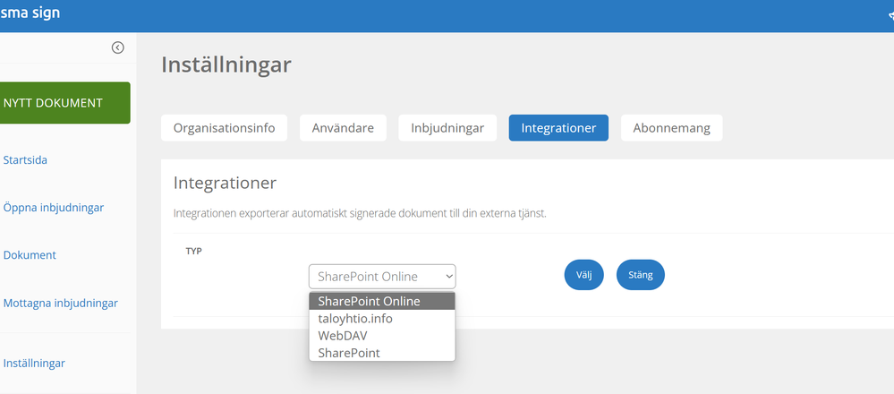The image size is (894, 394).
Task: Choose SharePoint Online from the list
Action: [x=382, y=301]
